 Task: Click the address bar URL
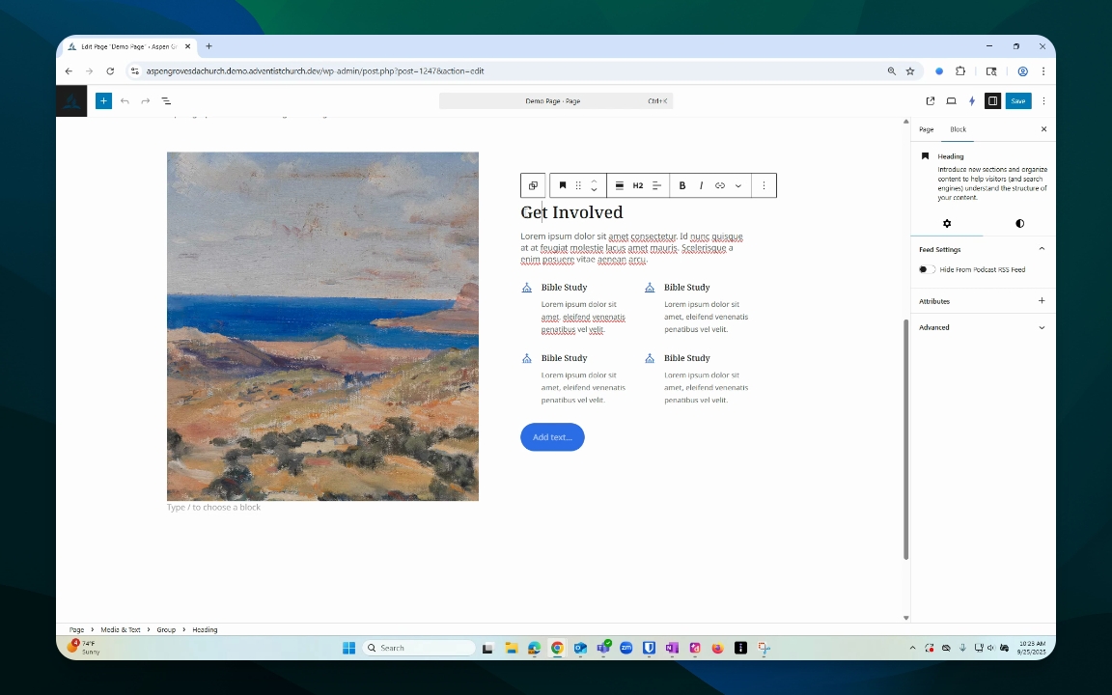coord(315,71)
